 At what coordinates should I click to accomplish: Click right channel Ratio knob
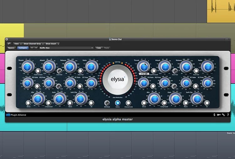pos(207,67)
